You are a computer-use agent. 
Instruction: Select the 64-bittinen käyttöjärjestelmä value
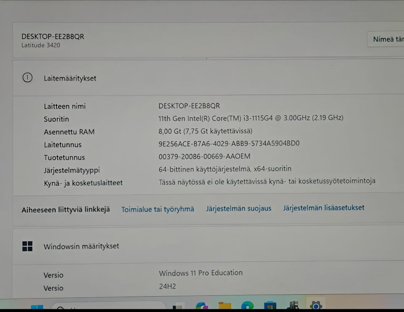point(225,169)
